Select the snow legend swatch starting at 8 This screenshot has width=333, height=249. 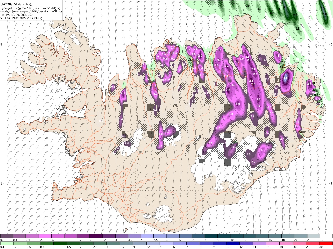211,236
